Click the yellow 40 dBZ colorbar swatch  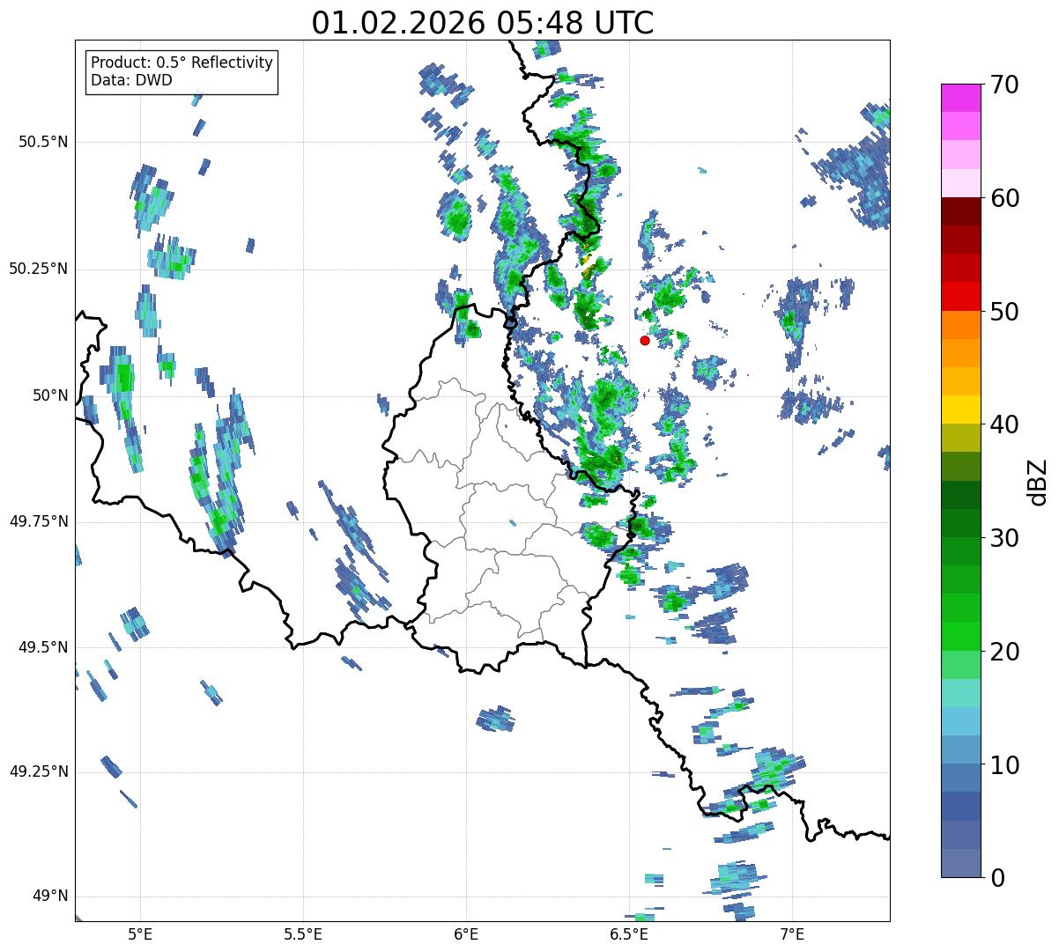(x=960, y=410)
